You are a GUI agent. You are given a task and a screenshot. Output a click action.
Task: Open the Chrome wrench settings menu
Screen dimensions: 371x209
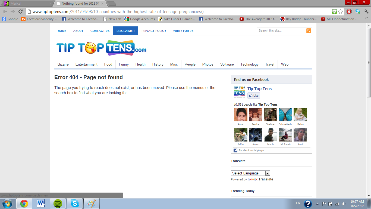click(x=366, y=11)
